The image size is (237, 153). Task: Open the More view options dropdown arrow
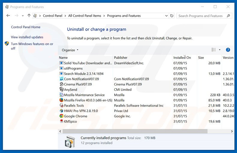click(220, 50)
